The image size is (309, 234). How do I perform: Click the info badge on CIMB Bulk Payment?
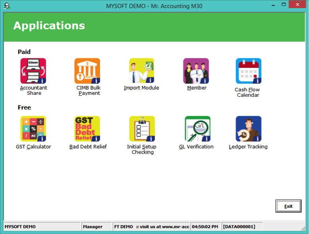click(96, 81)
